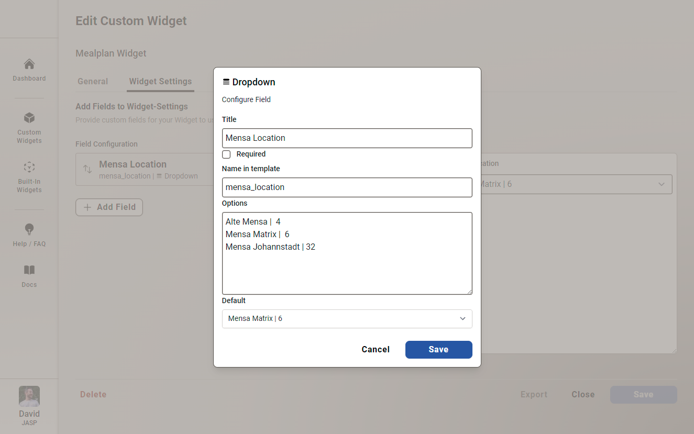Open the Dashboard from the sidebar
Viewport: 694px width, 434px height.
[x=29, y=71]
